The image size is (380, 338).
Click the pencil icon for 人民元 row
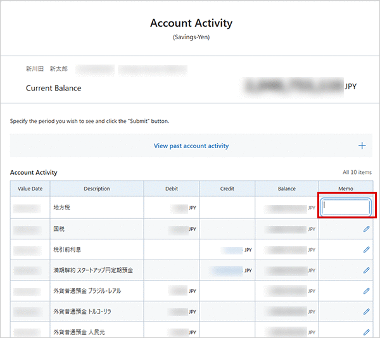tap(366, 332)
